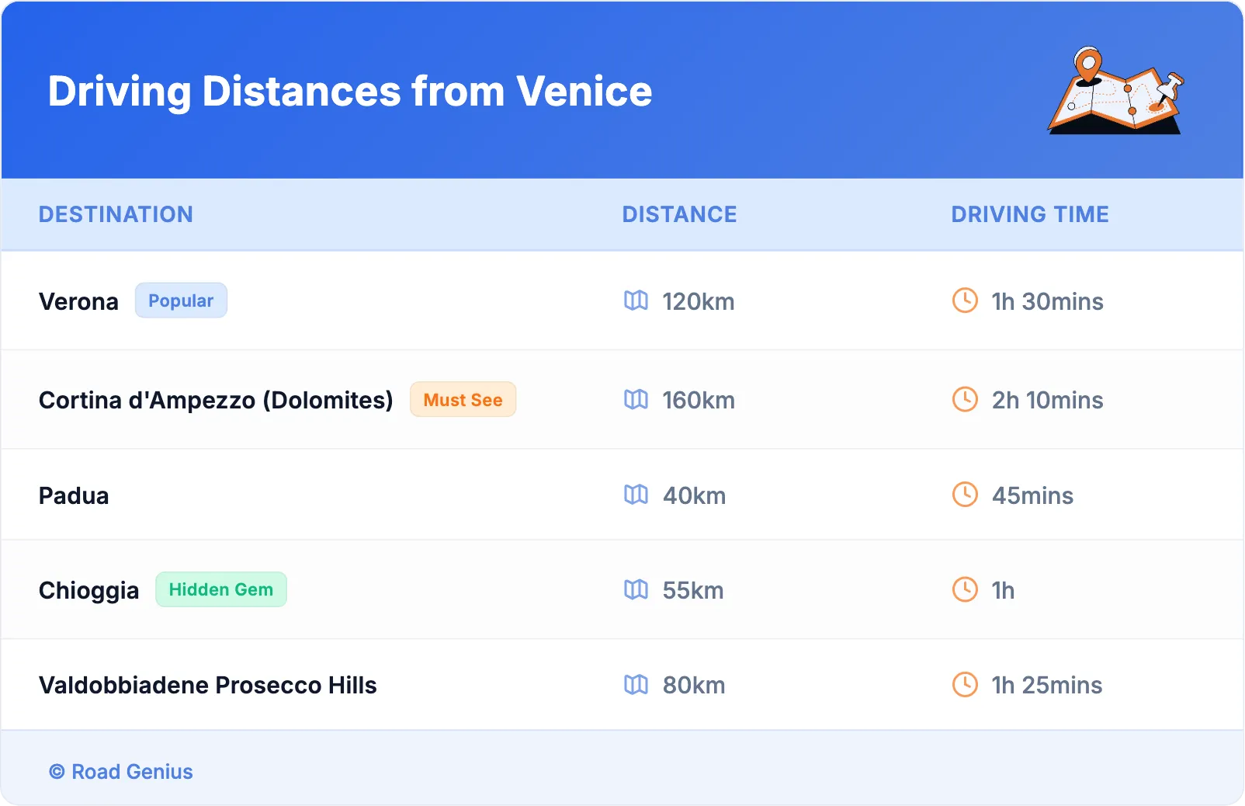Click the map icon beside 55km

(x=636, y=589)
